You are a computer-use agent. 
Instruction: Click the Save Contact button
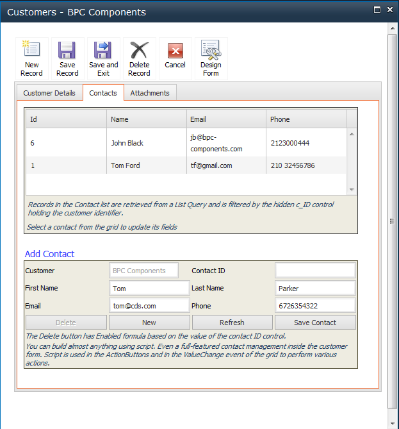(x=315, y=323)
